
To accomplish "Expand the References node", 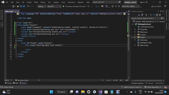I will 135,32.
